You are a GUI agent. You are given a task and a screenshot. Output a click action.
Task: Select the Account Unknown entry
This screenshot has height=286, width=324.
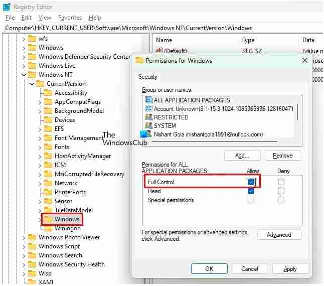pos(223,109)
